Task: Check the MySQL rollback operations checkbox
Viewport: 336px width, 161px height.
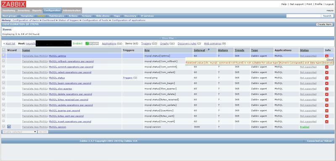Action: point(3,61)
